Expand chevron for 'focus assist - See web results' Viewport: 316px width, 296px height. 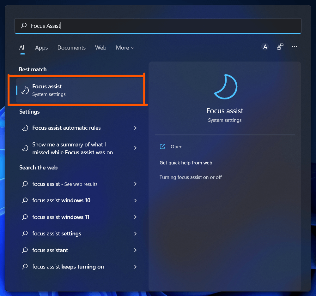(x=136, y=184)
